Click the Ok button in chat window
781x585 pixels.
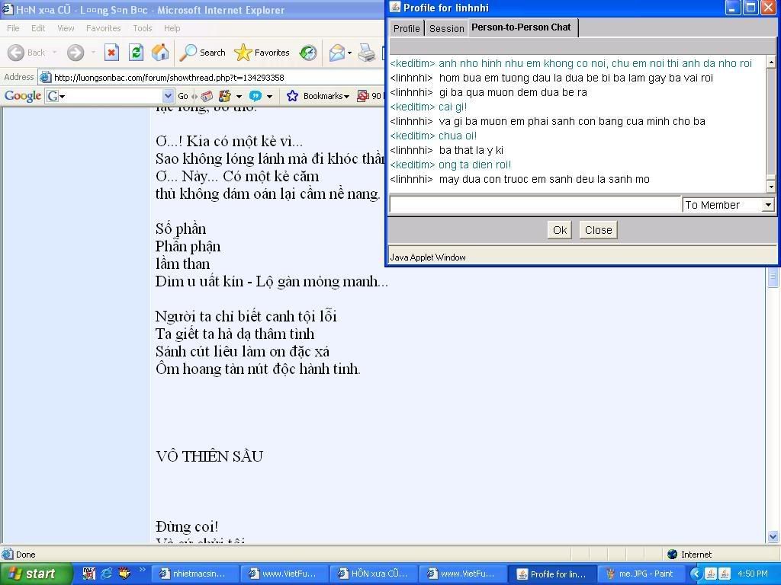pyautogui.click(x=559, y=230)
